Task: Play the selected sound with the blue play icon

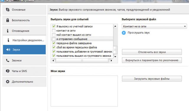Action: 124,33
